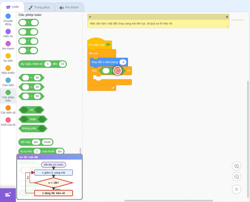This screenshot has width=250, height=202.
Task: Switch to the code tab
Action: point(12,7)
